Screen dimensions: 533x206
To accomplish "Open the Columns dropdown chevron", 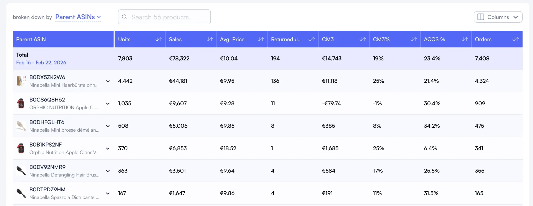I will (x=516, y=17).
